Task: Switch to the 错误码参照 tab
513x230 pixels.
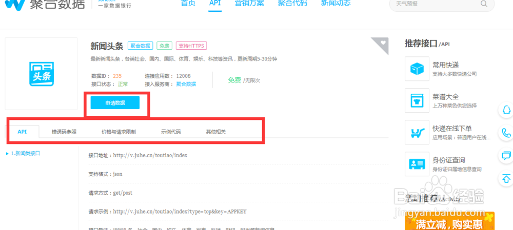Action: click(x=64, y=132)
